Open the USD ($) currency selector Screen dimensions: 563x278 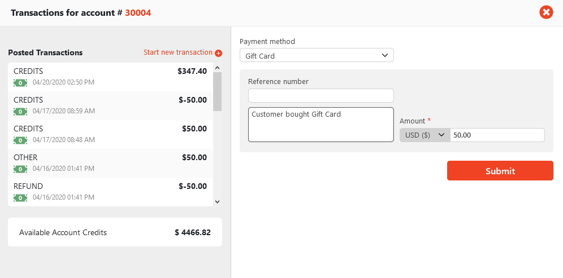pyautogui.click(x=425, y=135)
